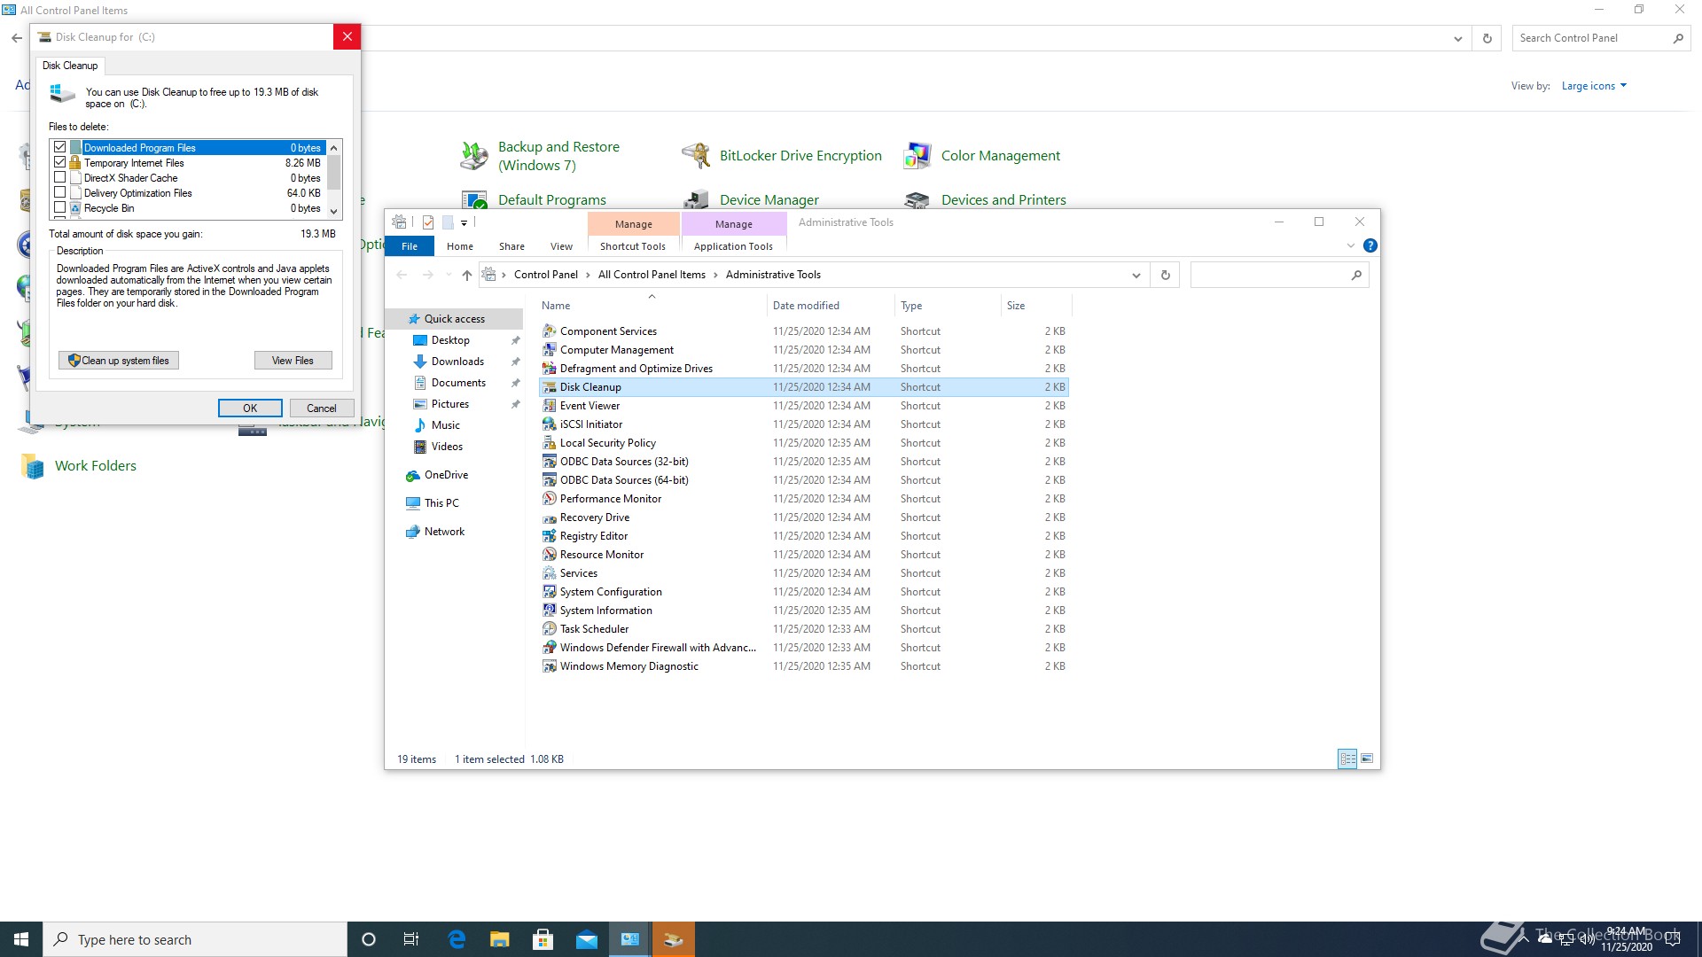Image resolution: width=1702 pixels, height=957 pixels.
Task: Open Microsoft Edge from the taskbar
Action: coord(457,939)
